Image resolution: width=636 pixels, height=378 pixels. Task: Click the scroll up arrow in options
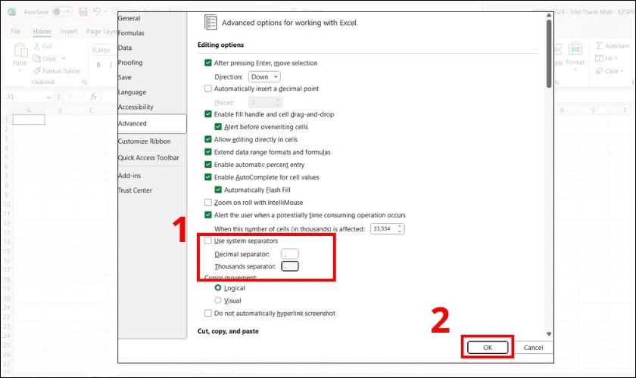549,15
